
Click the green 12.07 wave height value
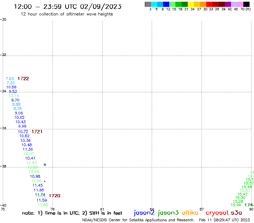click(x=29, y=154)
